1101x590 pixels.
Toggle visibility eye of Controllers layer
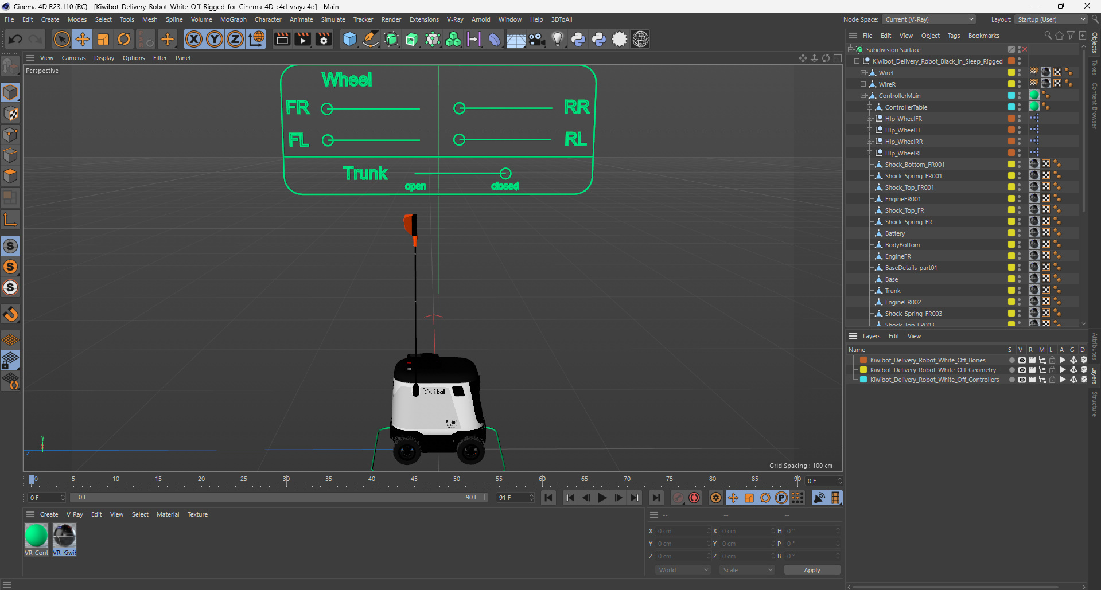click(1022, 380)
